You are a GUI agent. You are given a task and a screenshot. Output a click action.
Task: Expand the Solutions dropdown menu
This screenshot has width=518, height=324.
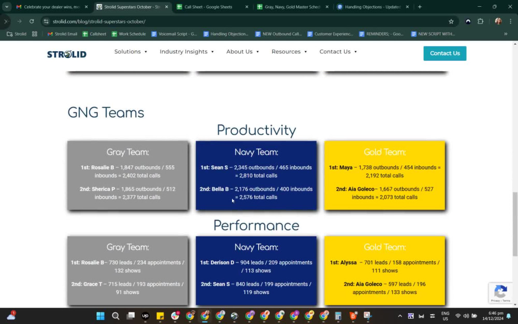(x=131, y=51)
